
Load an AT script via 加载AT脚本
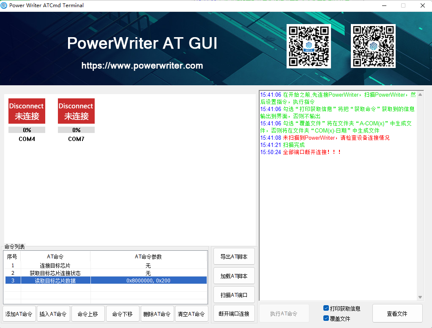click(234, 276)
